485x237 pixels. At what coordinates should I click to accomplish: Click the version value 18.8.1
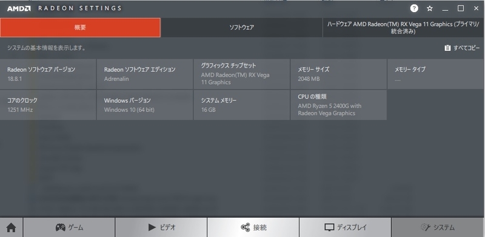(15, 79)
